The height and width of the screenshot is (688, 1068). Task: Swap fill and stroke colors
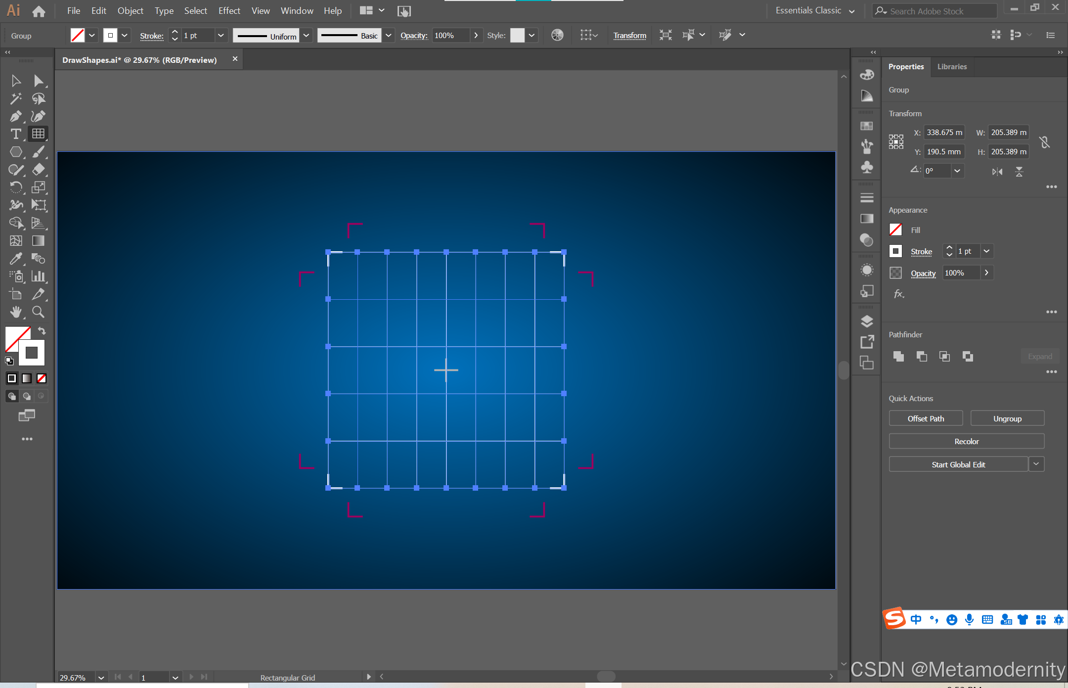point(42,331)
